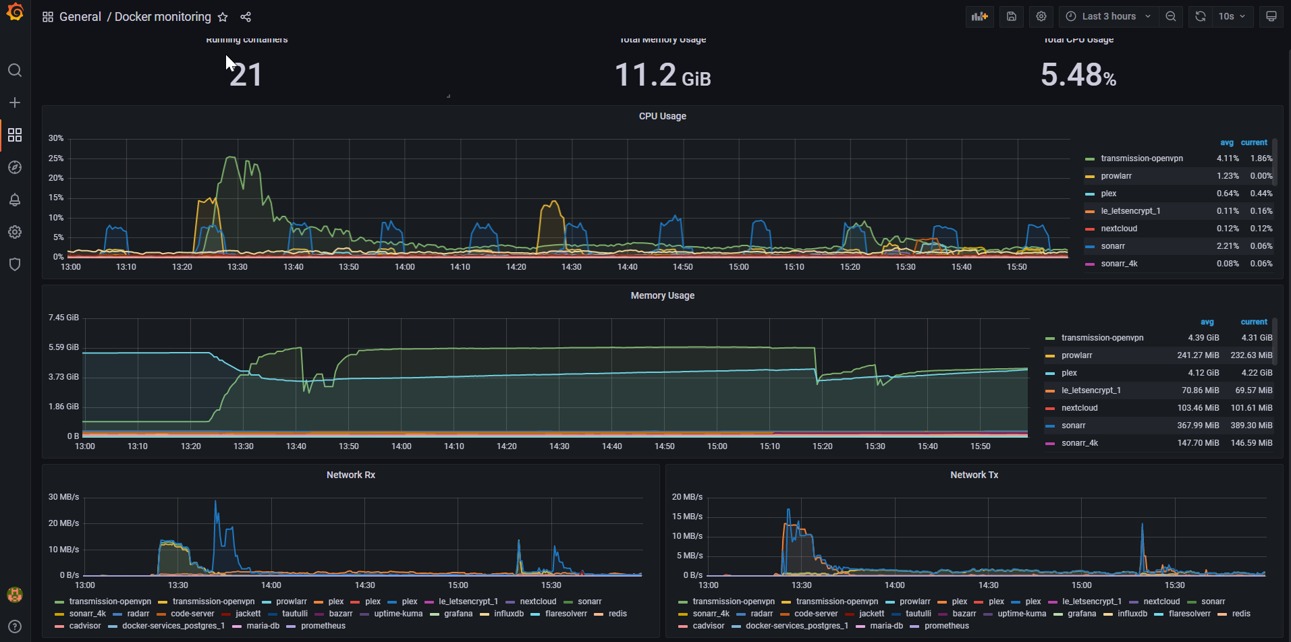This screenshot has height=642, width=1291.
Task: Star the Docker monitoring dashboard
Action: (x=223, y=17)
